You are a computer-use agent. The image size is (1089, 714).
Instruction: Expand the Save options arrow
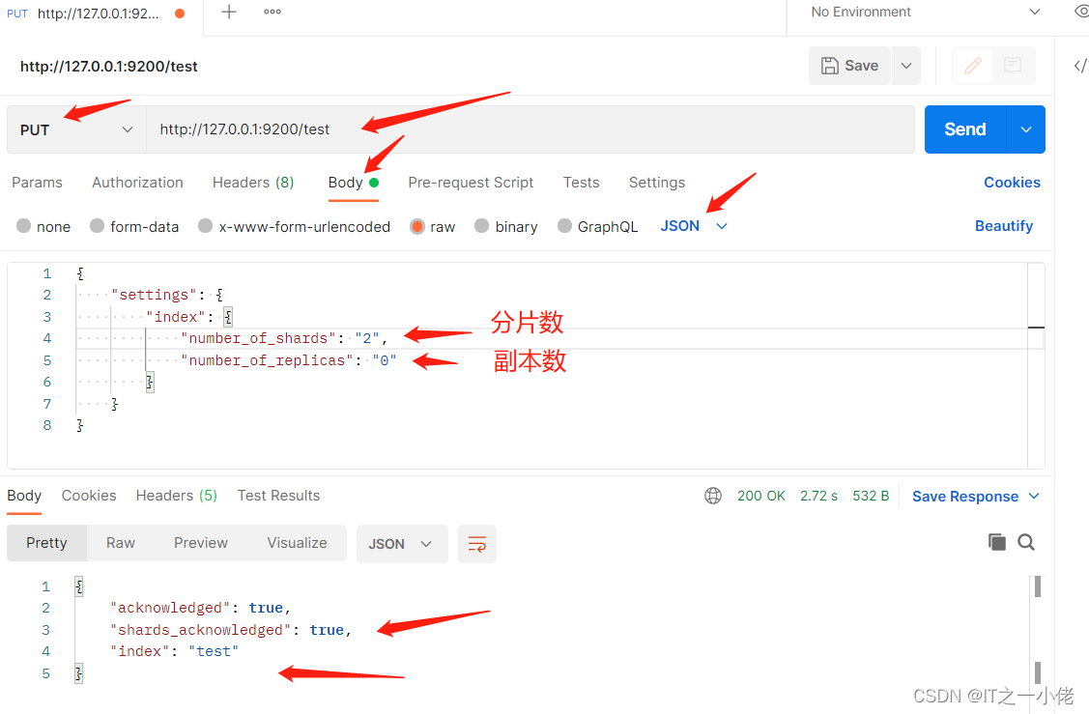coord(906,66)
